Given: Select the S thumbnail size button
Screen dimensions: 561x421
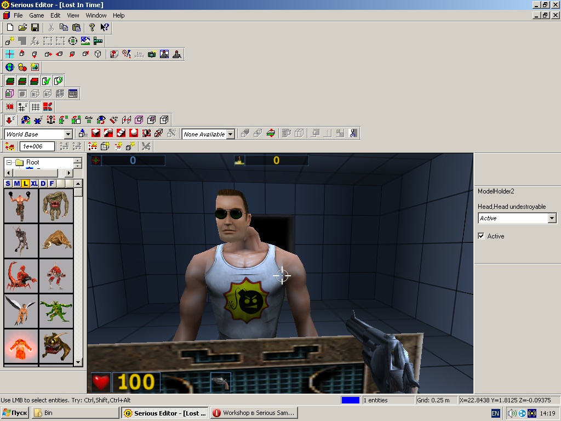Looking at the screenshot, I should (x=8, y=184).
